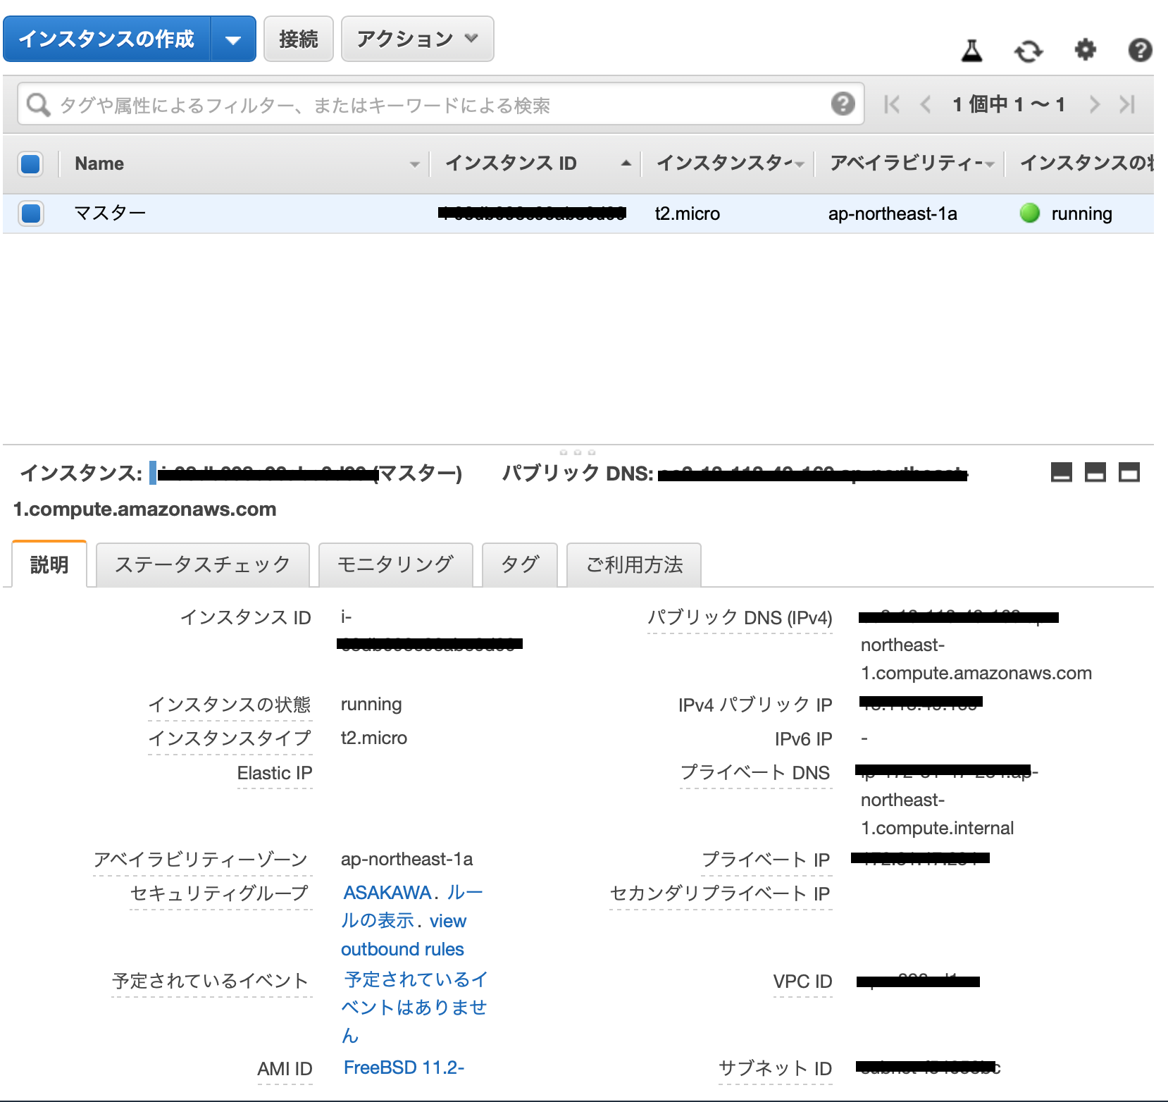
Task: Go to previous page of results
Action: pyautogui.click(x=926, y=104)
